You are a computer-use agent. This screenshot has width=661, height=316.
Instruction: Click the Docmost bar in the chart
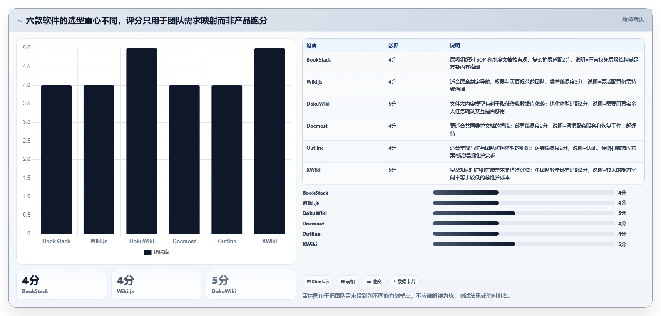[x=184, y=160]
